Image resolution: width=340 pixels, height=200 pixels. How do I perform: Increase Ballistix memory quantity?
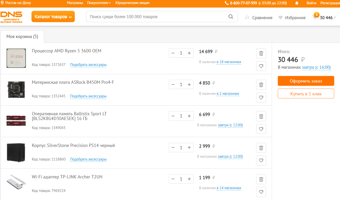(x=189, y=116)
